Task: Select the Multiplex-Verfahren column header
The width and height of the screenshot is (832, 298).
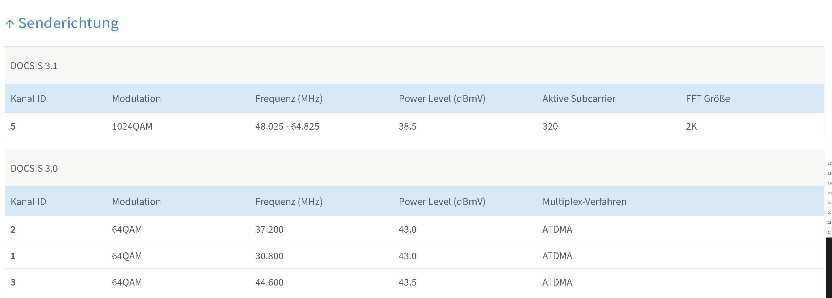Action: pos(584,202)
